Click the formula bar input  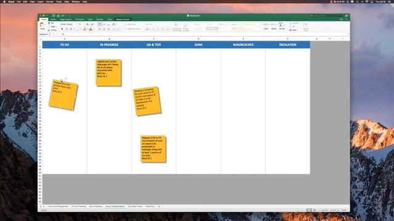206,34
